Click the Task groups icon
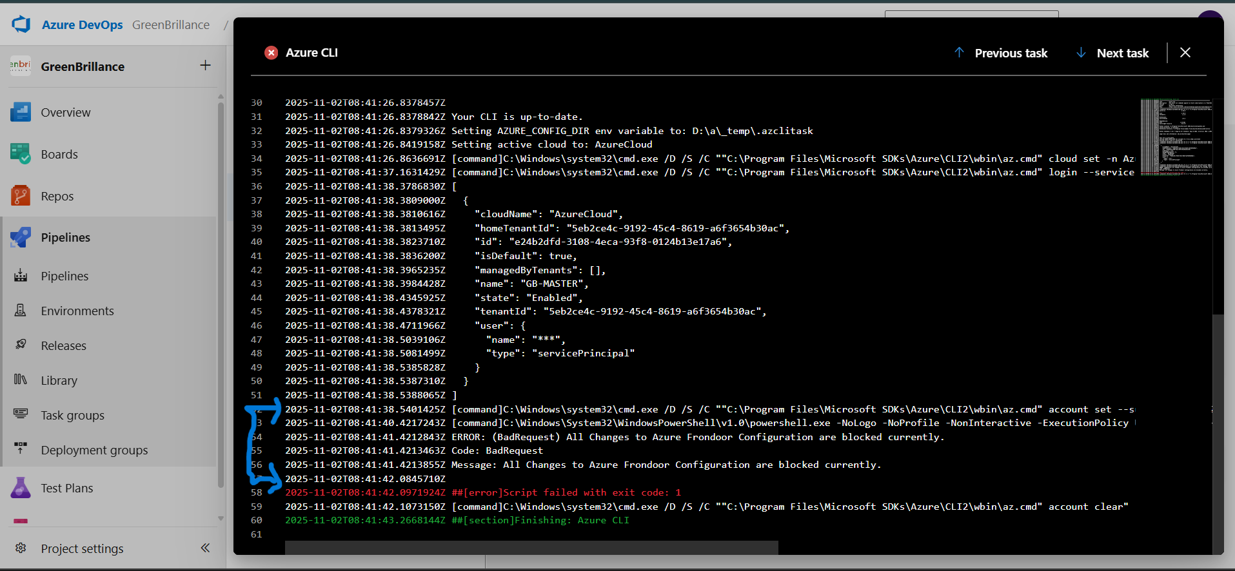The image size is (1235, 571). pyautogui.click(x=21, y=415)
